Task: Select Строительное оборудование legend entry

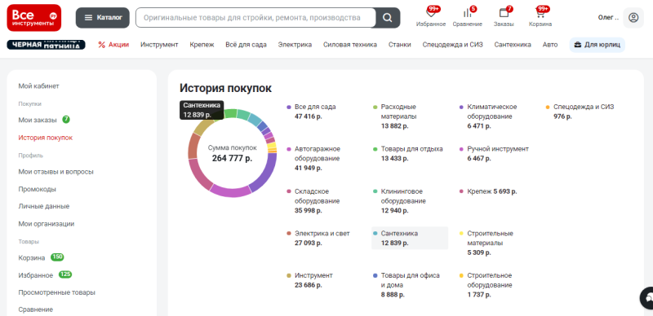Action: coord(486,285)
